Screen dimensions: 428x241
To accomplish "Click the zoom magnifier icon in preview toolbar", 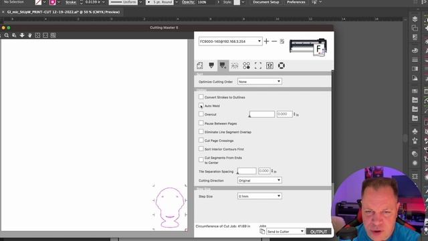I will (x=7, y=35).
